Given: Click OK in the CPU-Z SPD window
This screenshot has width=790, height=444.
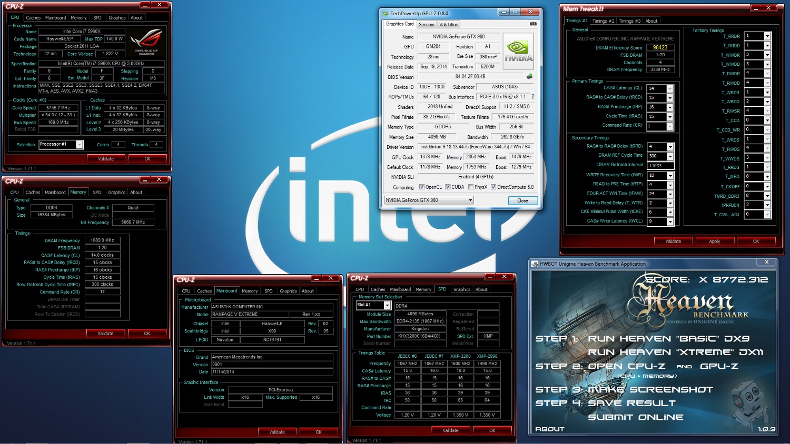Looking at the screenshot, I should coord(492,430).
